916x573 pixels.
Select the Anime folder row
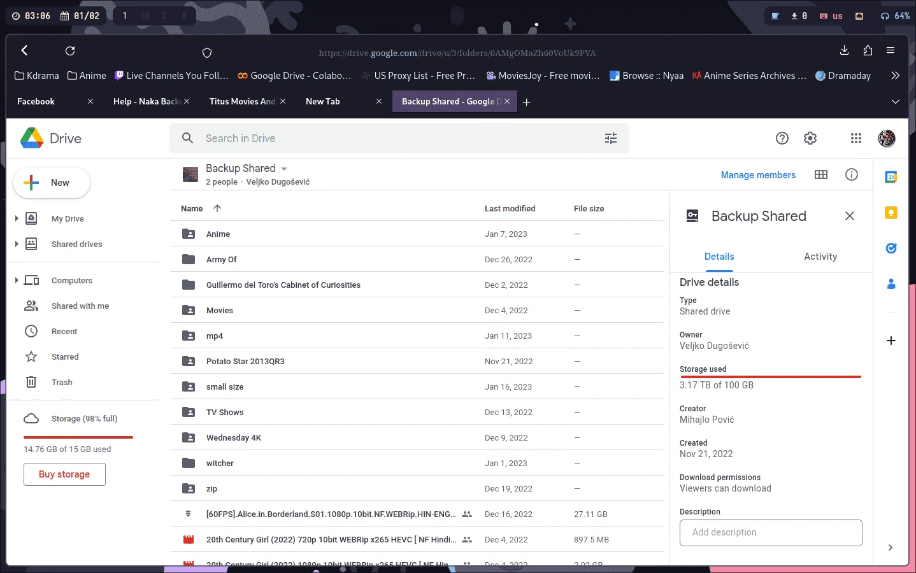[417, 234]
